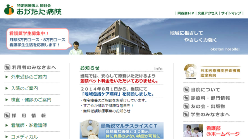Click the icon beside 採用情報 heading
Image resolution: width=248 pixels, height=139 pixels.
point(7,115)
